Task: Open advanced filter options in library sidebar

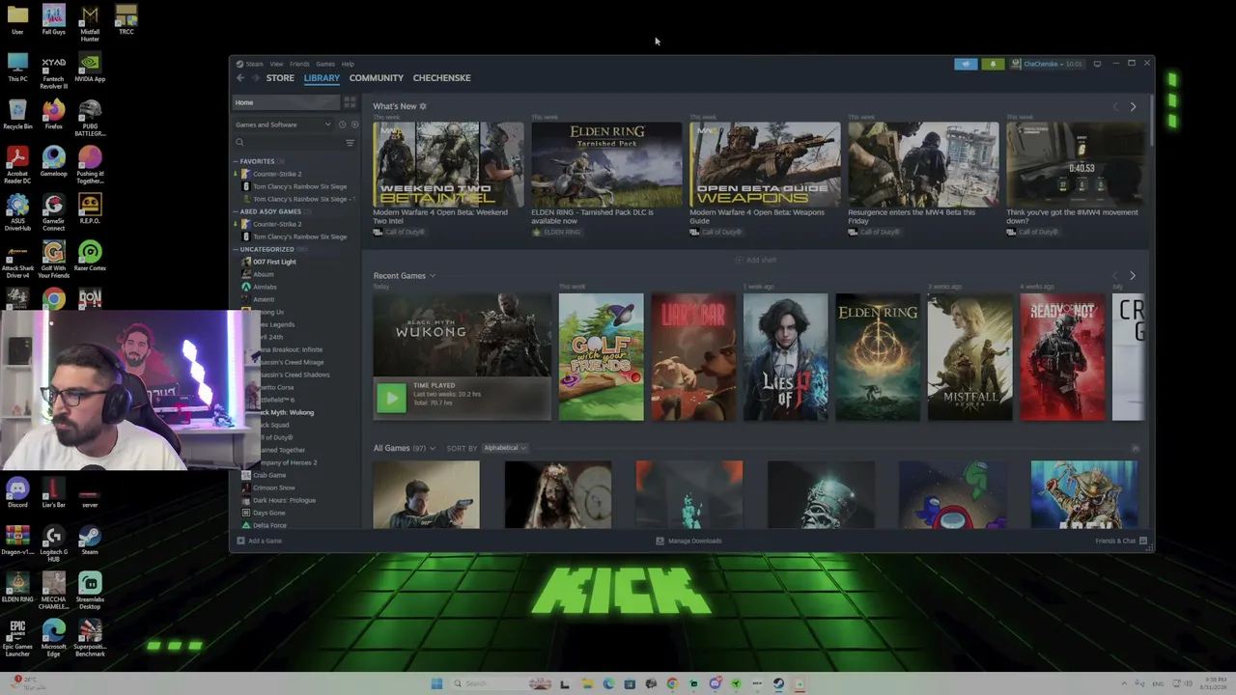Action: tap(350, 143)
